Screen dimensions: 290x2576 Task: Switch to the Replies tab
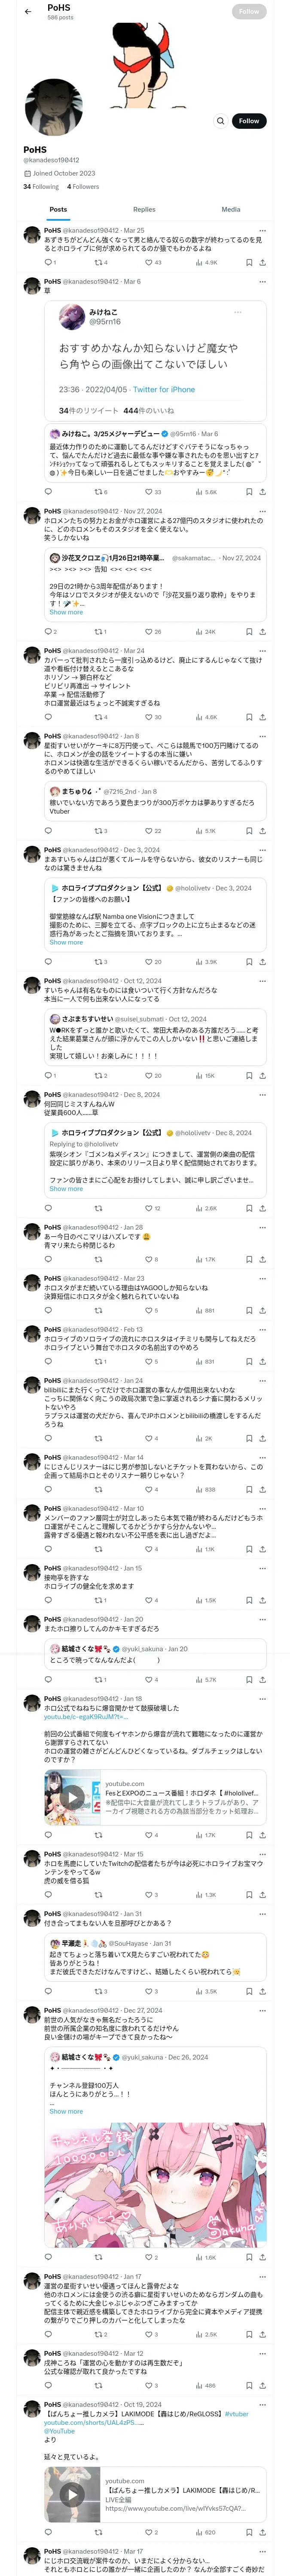tap(144, 210)
